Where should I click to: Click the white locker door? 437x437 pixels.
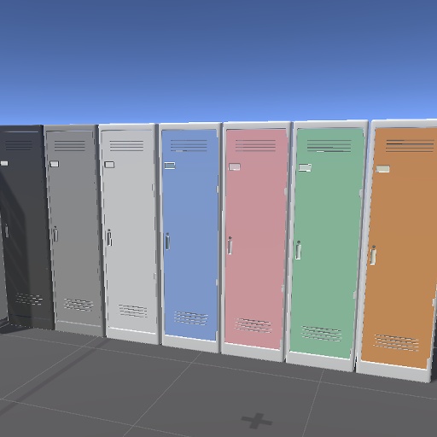point(130,231)
